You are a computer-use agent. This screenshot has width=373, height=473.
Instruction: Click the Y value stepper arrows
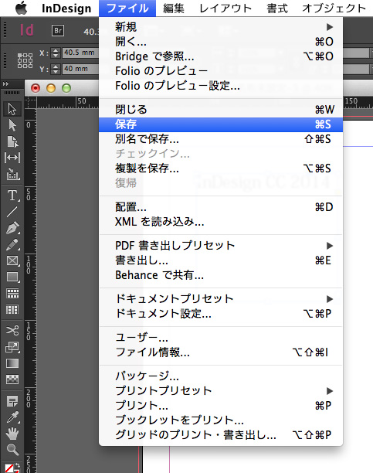(x=56, y=69)
